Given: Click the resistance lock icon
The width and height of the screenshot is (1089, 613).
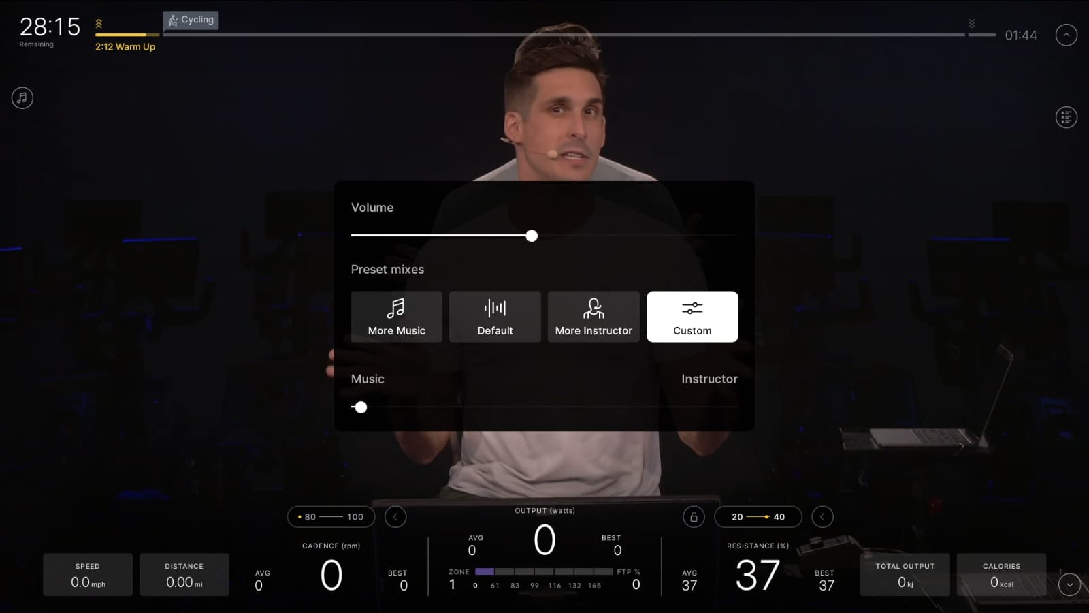Looking at the screenshot, I should [x=694, y=517].
